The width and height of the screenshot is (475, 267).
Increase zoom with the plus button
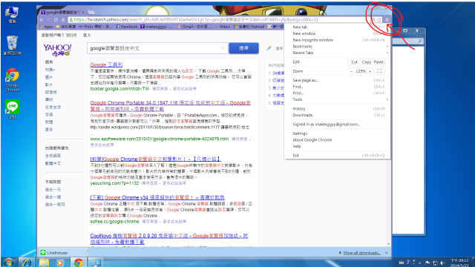point(370,71)
